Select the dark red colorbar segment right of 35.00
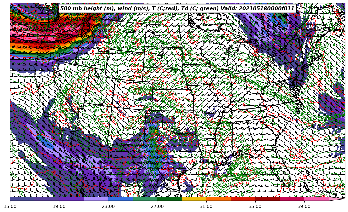348x212 pixels. click(x=267, y=199)
